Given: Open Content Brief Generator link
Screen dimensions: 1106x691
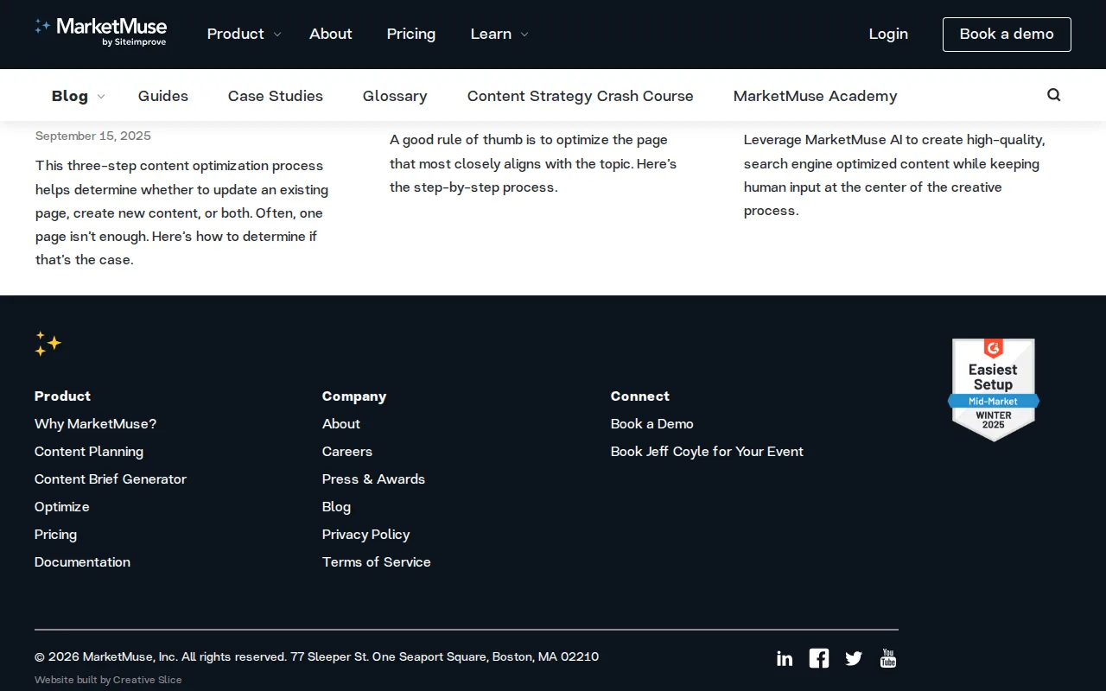Looking at the screenshot, I should point(111,479).
